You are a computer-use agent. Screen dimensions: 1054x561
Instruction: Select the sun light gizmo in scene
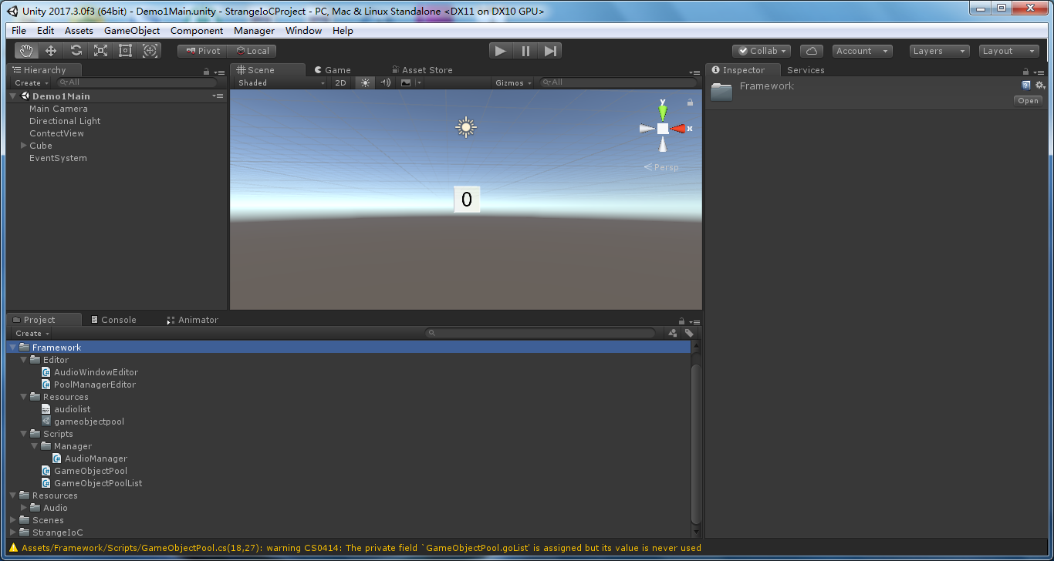[465, 127]
